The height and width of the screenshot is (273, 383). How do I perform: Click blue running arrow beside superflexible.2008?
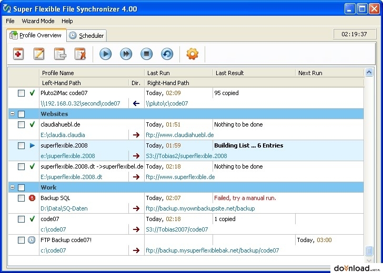coord(32,145)
